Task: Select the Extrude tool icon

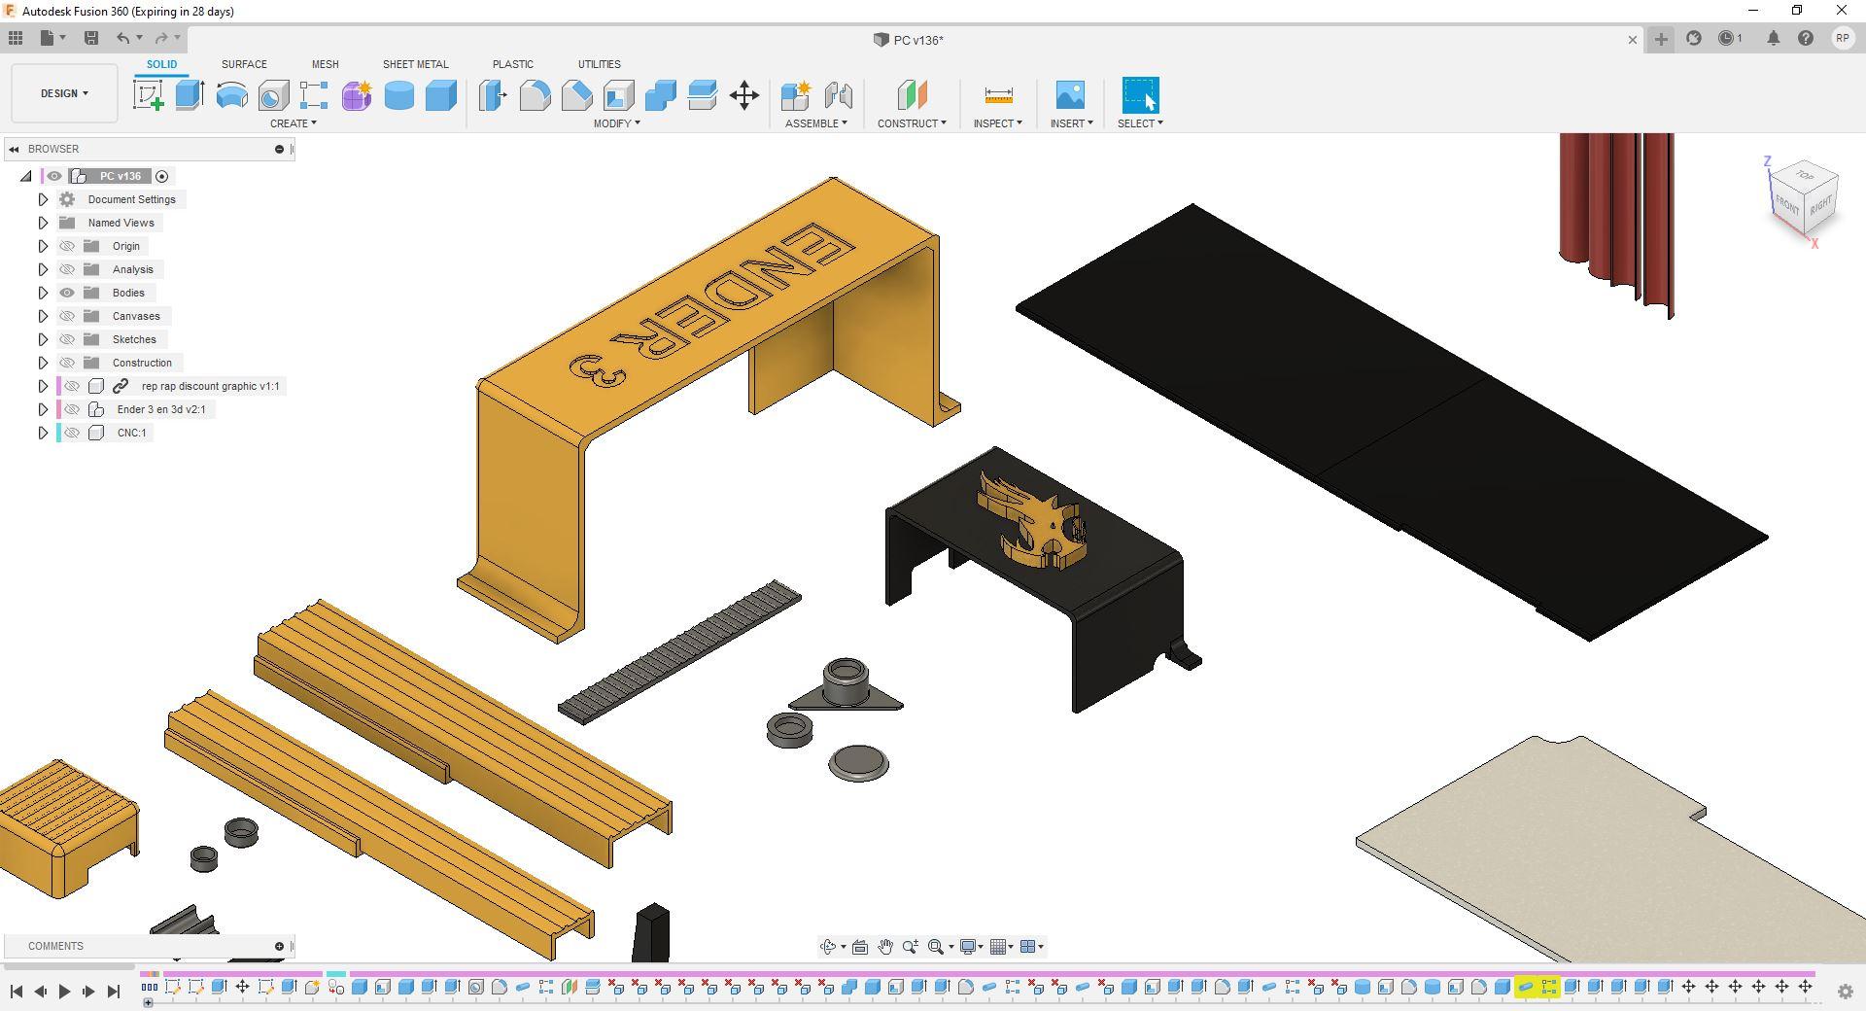Action: 190,95
